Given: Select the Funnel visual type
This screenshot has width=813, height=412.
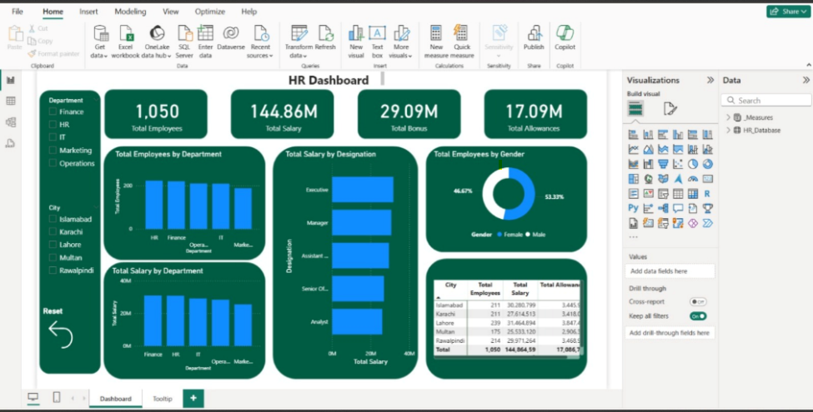Looking at the screenshot, I should point(663,164).
